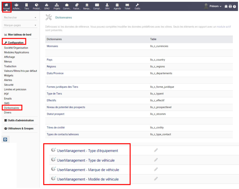This screenshot has height=189, width=239.
Task: Expand the Rechercher dropdown
Action: pyautogui.click(x=35, y=18)
